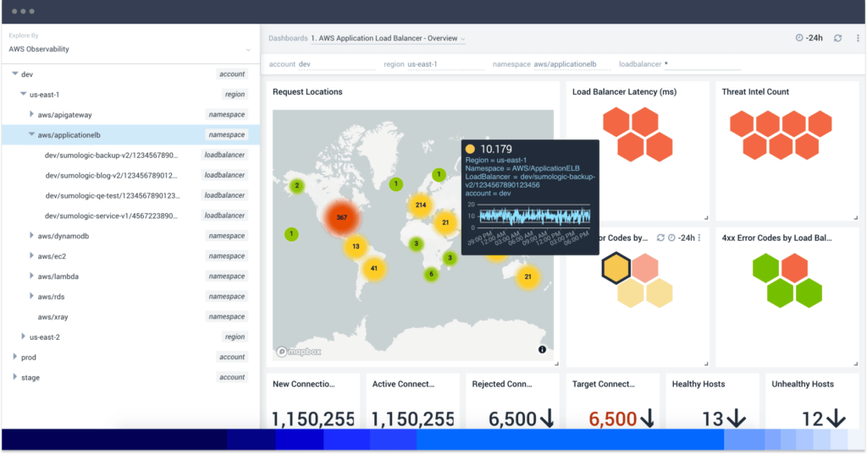Collapse the dev account tree node
The image size is (867, 454).
[15, 74]
